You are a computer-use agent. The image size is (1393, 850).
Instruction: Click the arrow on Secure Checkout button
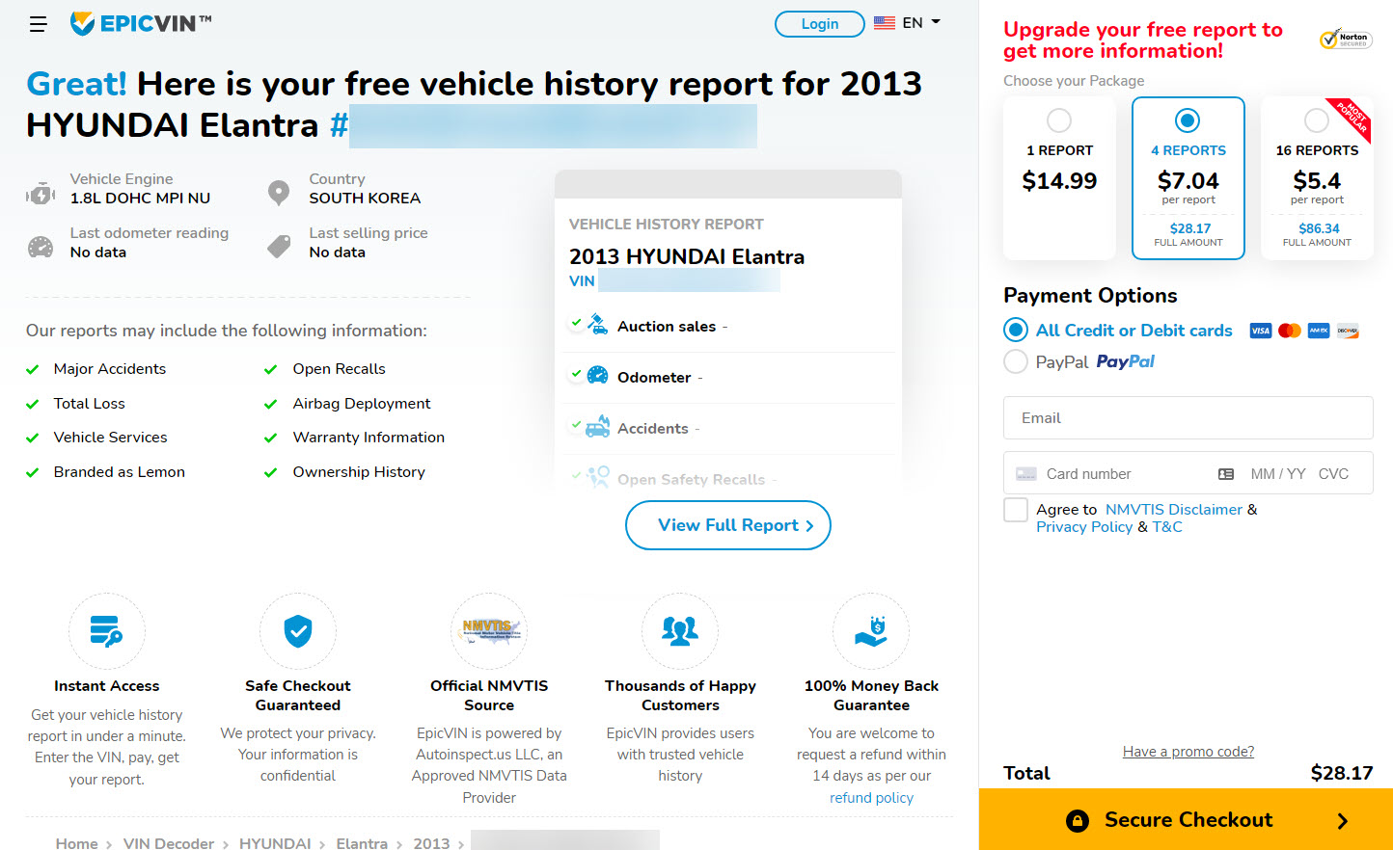pyautogui.click(x=1343, y=821)
